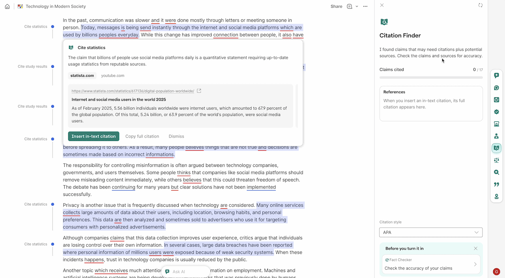This screenshot has height=278, width=505.
Task: Open the dropdown arrow beside the comment icon
Action: point(357,6)
